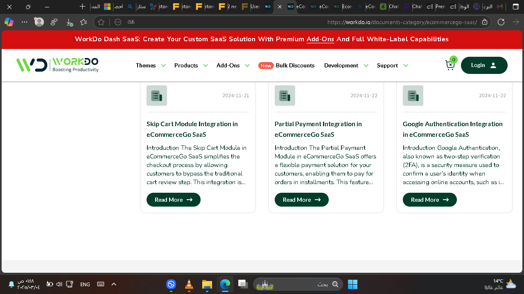Open File Explorer from taskbar
Screen dimensions: 524x294
pos(207,284)
